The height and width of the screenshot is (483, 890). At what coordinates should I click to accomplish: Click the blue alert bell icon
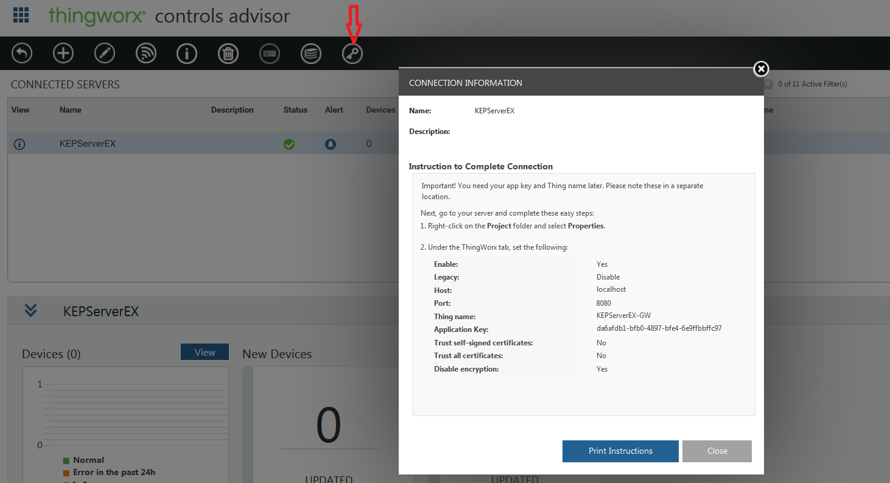coord(331,144)
